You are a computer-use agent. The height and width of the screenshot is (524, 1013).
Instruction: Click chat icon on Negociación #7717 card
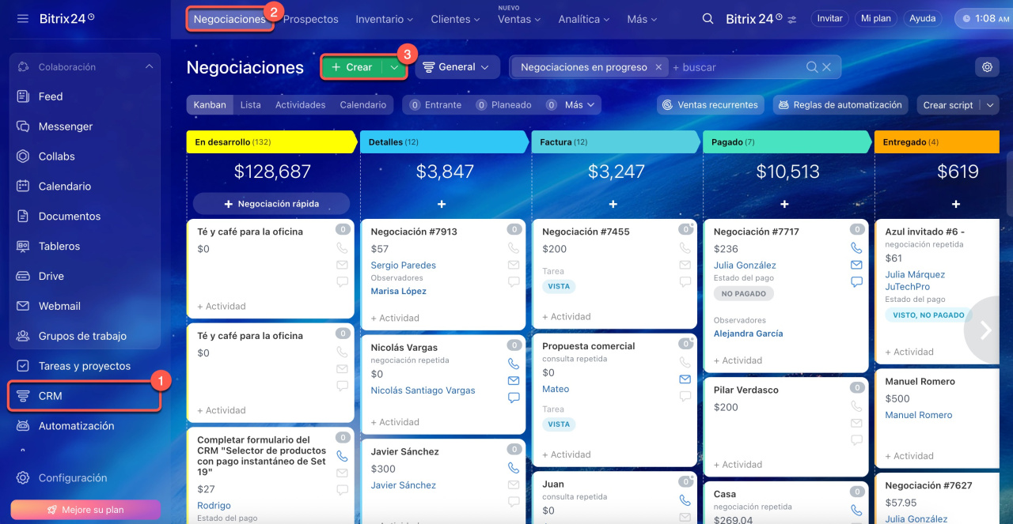click(856, 282)
